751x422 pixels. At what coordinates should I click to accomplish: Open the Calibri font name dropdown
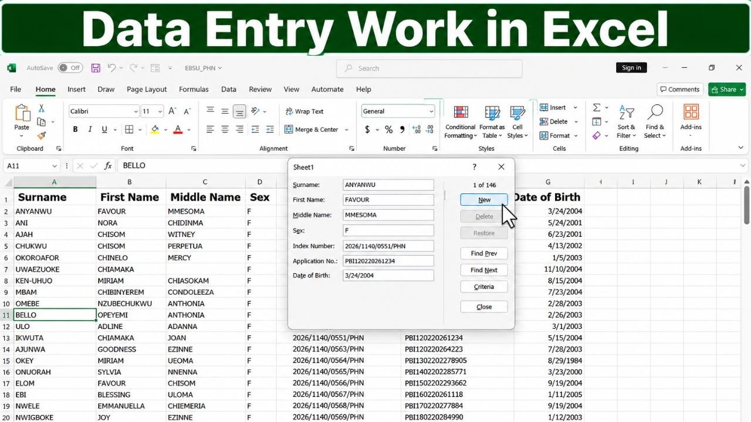(x=136, y=111)
